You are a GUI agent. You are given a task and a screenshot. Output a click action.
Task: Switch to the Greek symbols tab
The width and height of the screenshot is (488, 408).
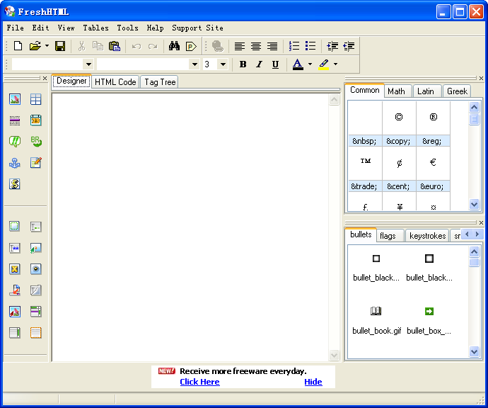457,91
